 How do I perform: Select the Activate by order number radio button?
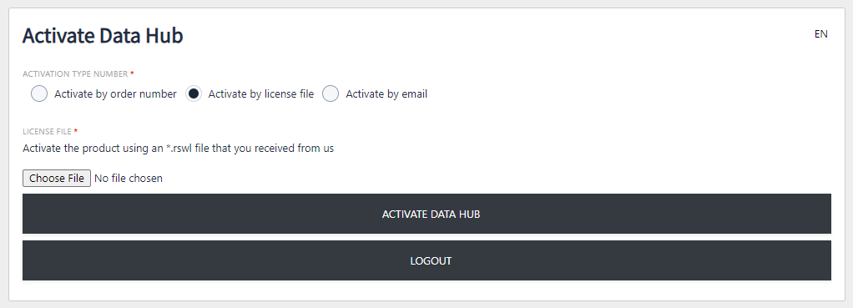[x=39, y=94]
